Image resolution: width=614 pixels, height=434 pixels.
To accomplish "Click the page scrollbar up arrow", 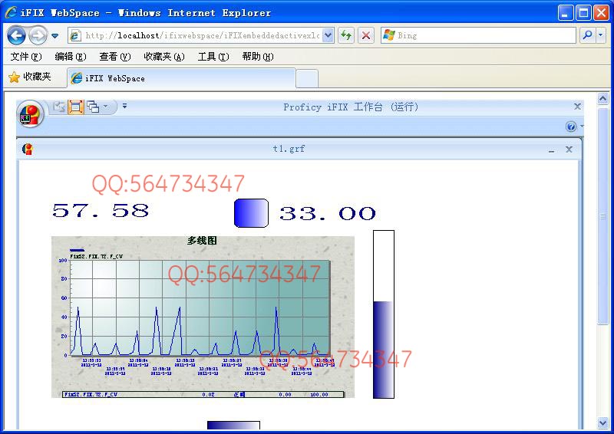I will [602, 99].
